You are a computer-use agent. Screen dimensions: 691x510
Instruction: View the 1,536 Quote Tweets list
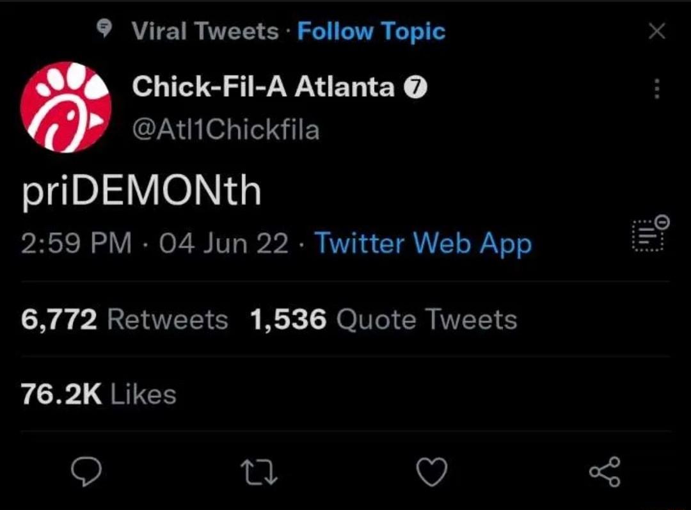click(x=383, y=319)
